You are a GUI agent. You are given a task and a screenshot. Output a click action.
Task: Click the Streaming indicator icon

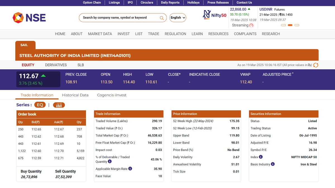[x=251, y=25]
